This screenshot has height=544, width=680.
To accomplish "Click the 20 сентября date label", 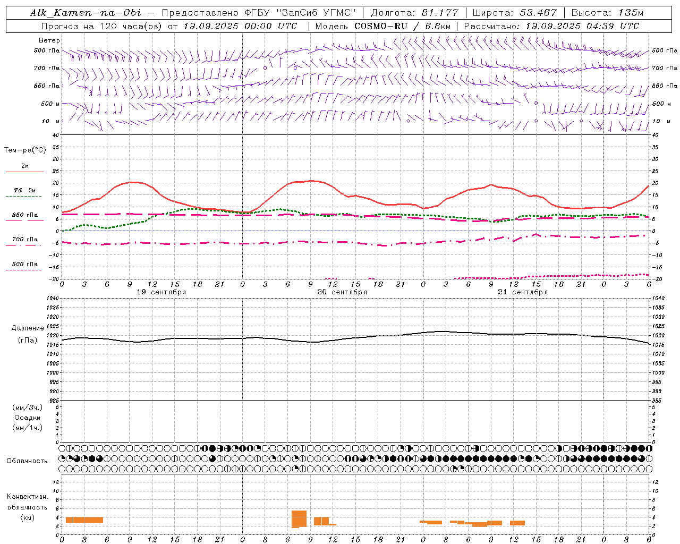I will 342,292.
